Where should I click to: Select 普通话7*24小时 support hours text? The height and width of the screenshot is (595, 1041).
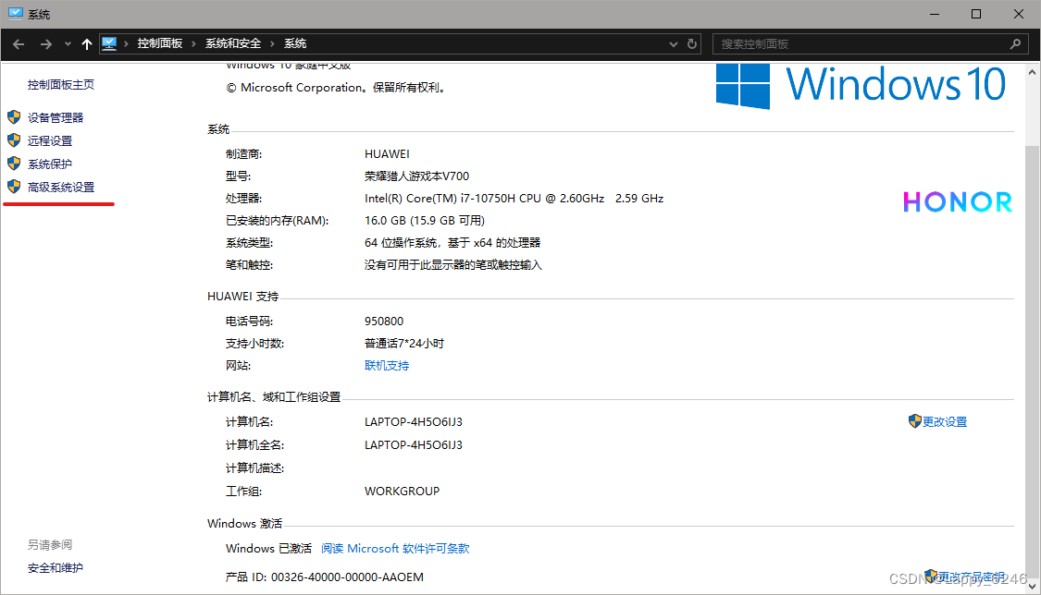404,343
